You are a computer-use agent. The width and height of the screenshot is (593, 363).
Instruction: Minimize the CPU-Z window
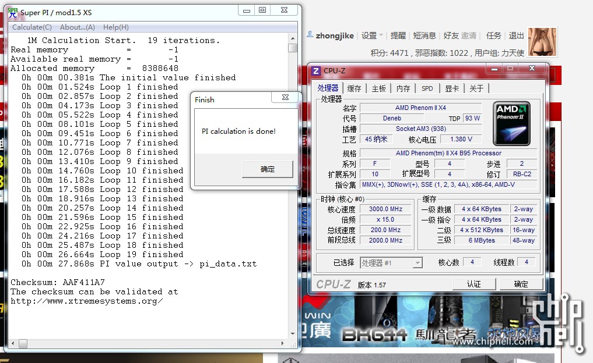click(x=494, y=69)
